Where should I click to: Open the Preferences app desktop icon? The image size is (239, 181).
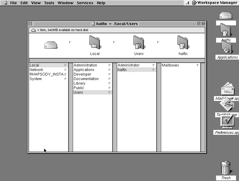227,122
